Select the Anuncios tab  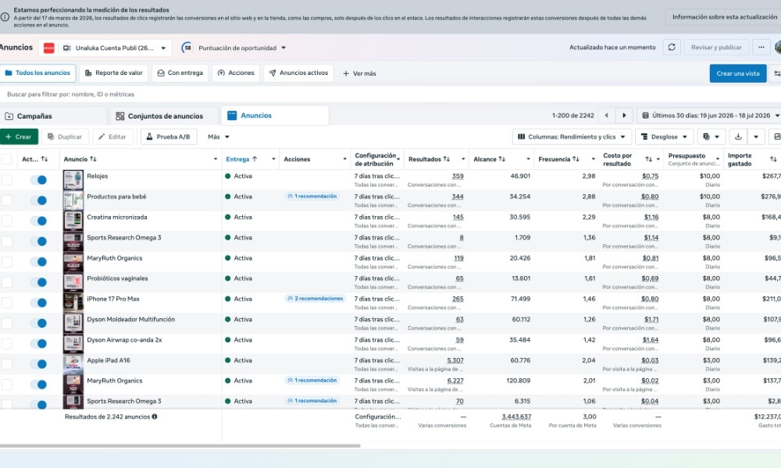(x=275, y=115)
